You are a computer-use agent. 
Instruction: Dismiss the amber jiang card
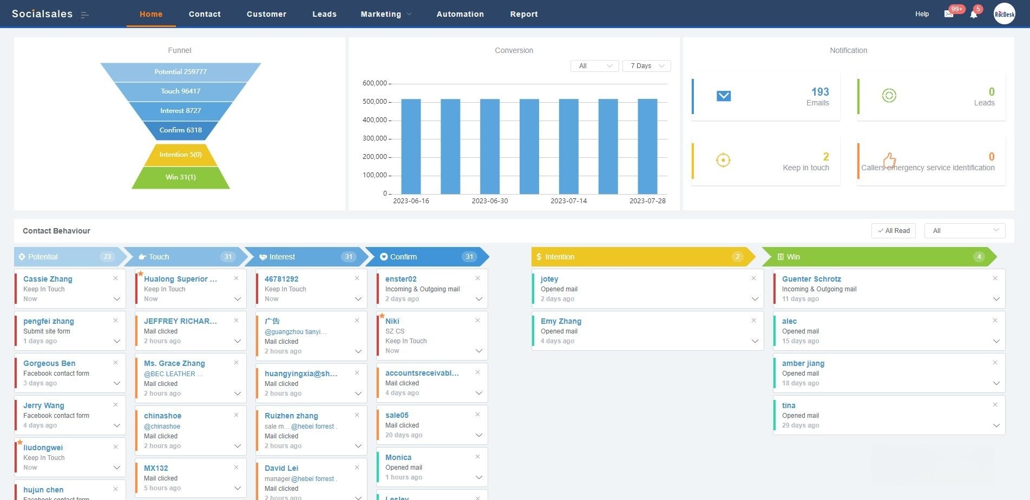point(995,363)
